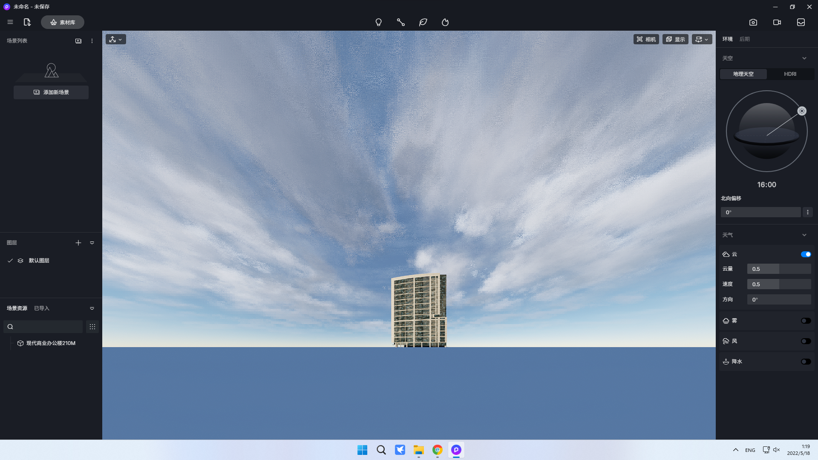Open the 素材库 asset library
This screenshot has width=818, height=460.
63,22
